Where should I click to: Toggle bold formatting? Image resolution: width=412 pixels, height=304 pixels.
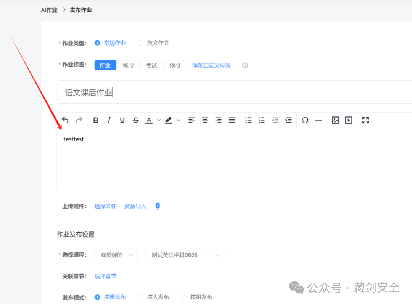(96, 120)
